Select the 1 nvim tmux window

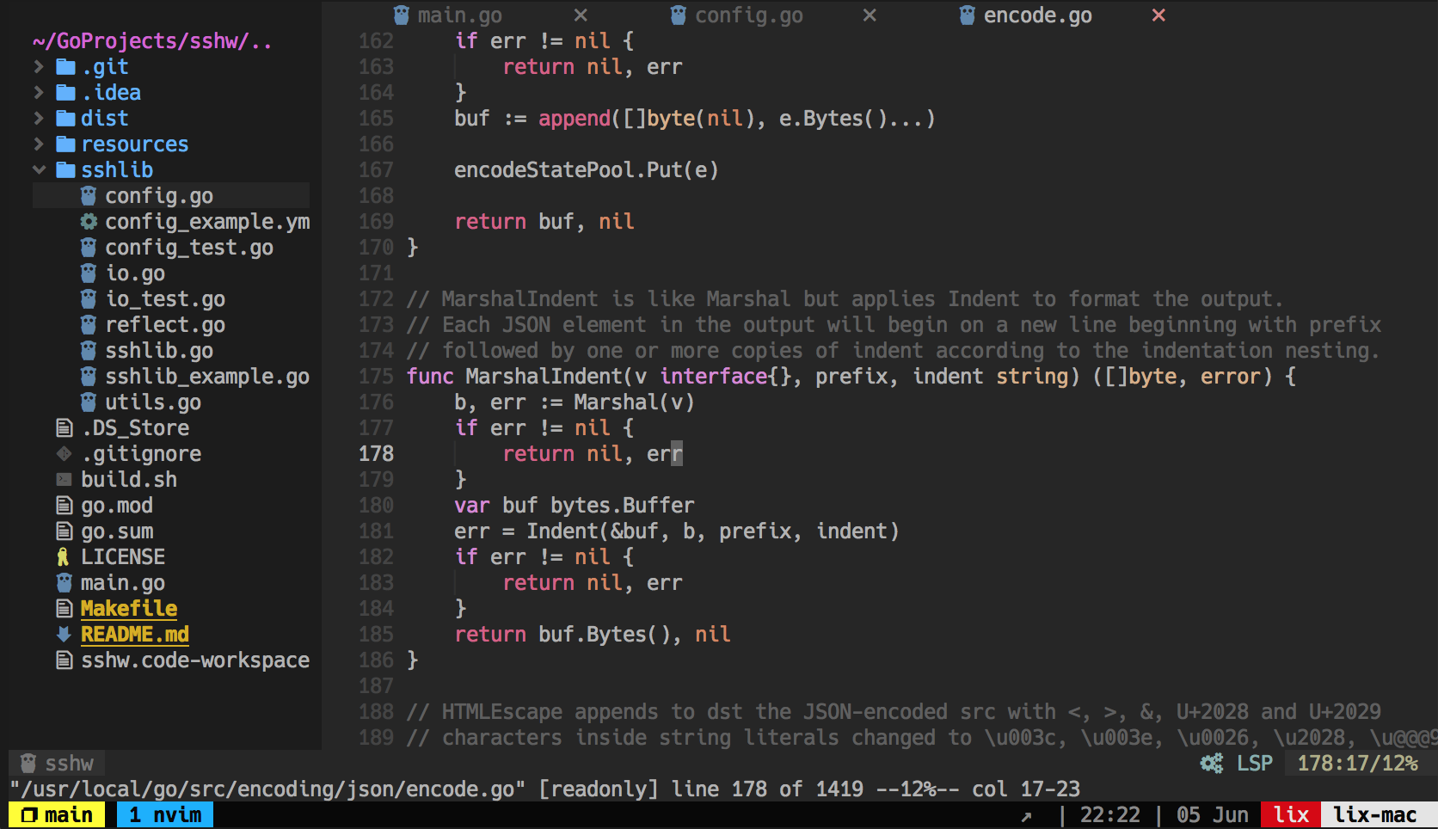pyautogui.click(x=165, y=815)
